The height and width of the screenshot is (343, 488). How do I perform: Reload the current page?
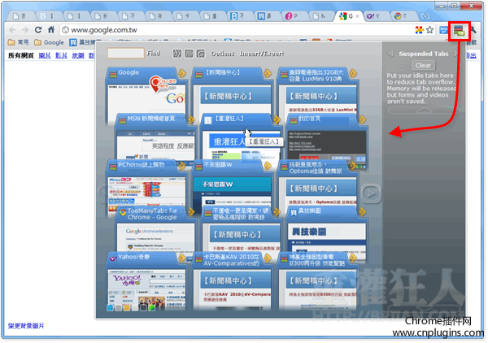pos(38,30)
